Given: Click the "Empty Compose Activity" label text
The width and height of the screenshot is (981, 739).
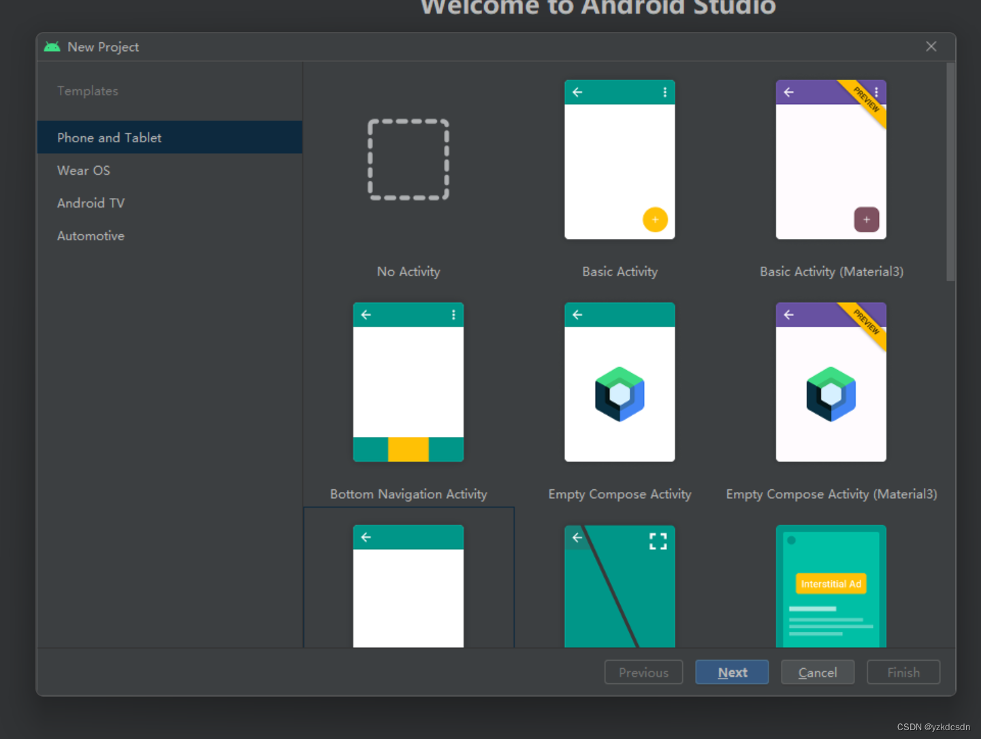Looking at the screenshot, I should click(620, 494).
